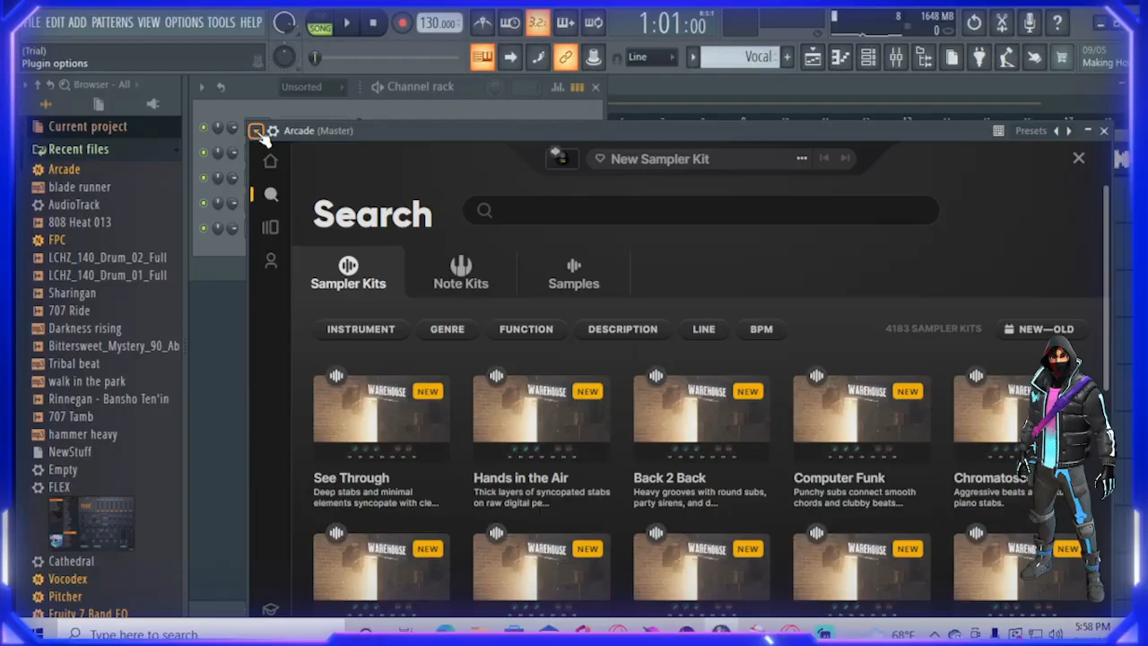Screen dimensions: 1148x646
Task: Open the Arcade home page icon
Action: (270, 161)
